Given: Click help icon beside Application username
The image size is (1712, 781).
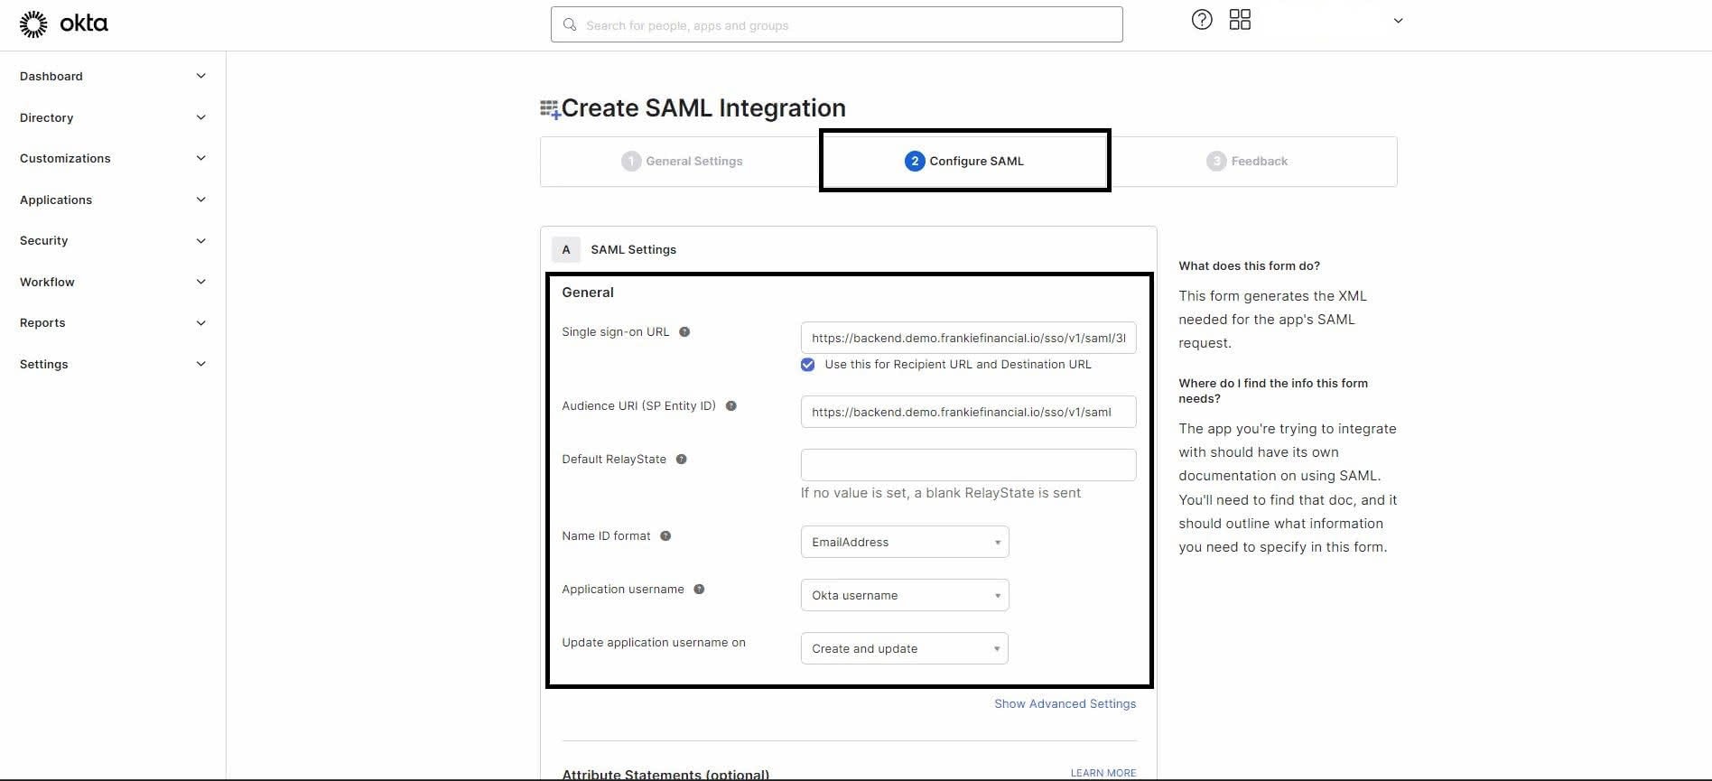Looking at the screenshot, I should [x=699, y=590].
